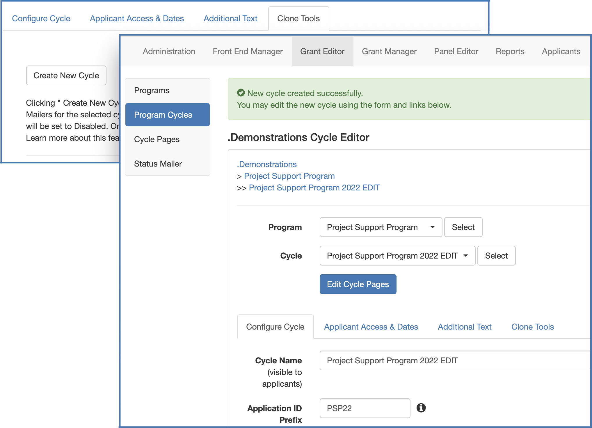592x428 pixels.
Task: Click the Select button next to the Program dropdown
Action: click(463, 227)
